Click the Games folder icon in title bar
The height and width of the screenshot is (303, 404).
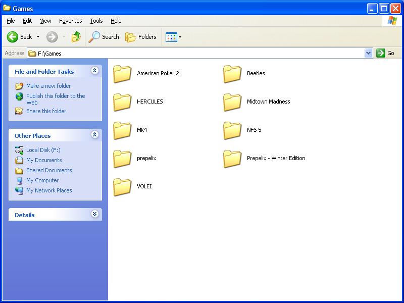pyautogui.click(x=7, y=8)
